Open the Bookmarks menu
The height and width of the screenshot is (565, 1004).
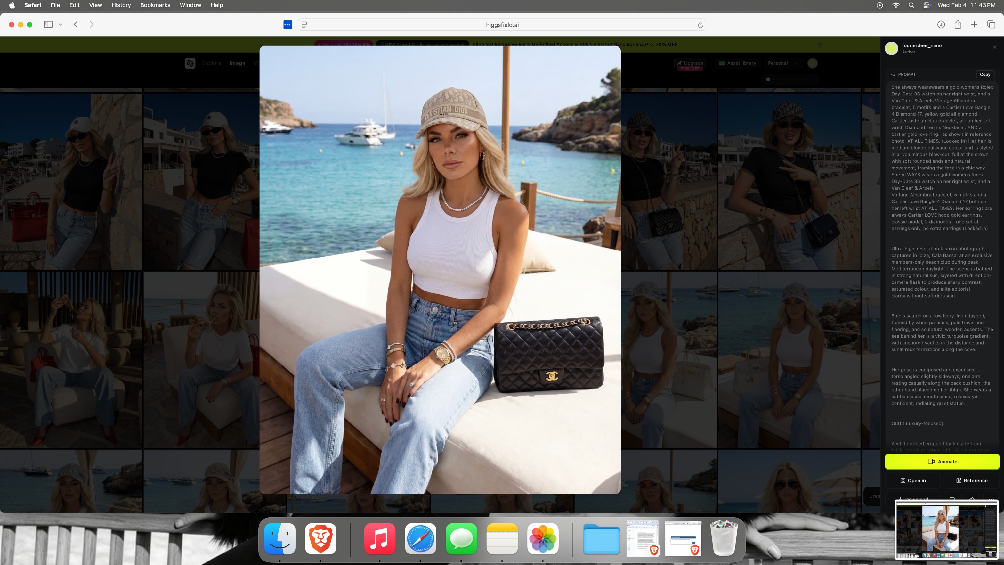155,5
